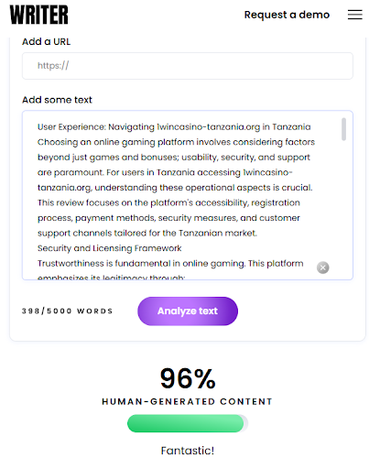Screen dimensions: 369x469
Task: Clear text with the gray X icon
Action: (x=322, y=267)
